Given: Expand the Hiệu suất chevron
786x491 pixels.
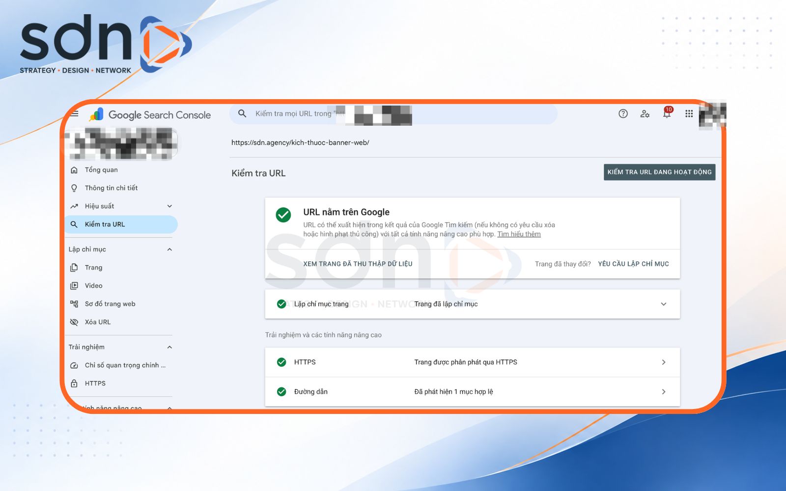Looking at the screenshot, I should (169, 206).
